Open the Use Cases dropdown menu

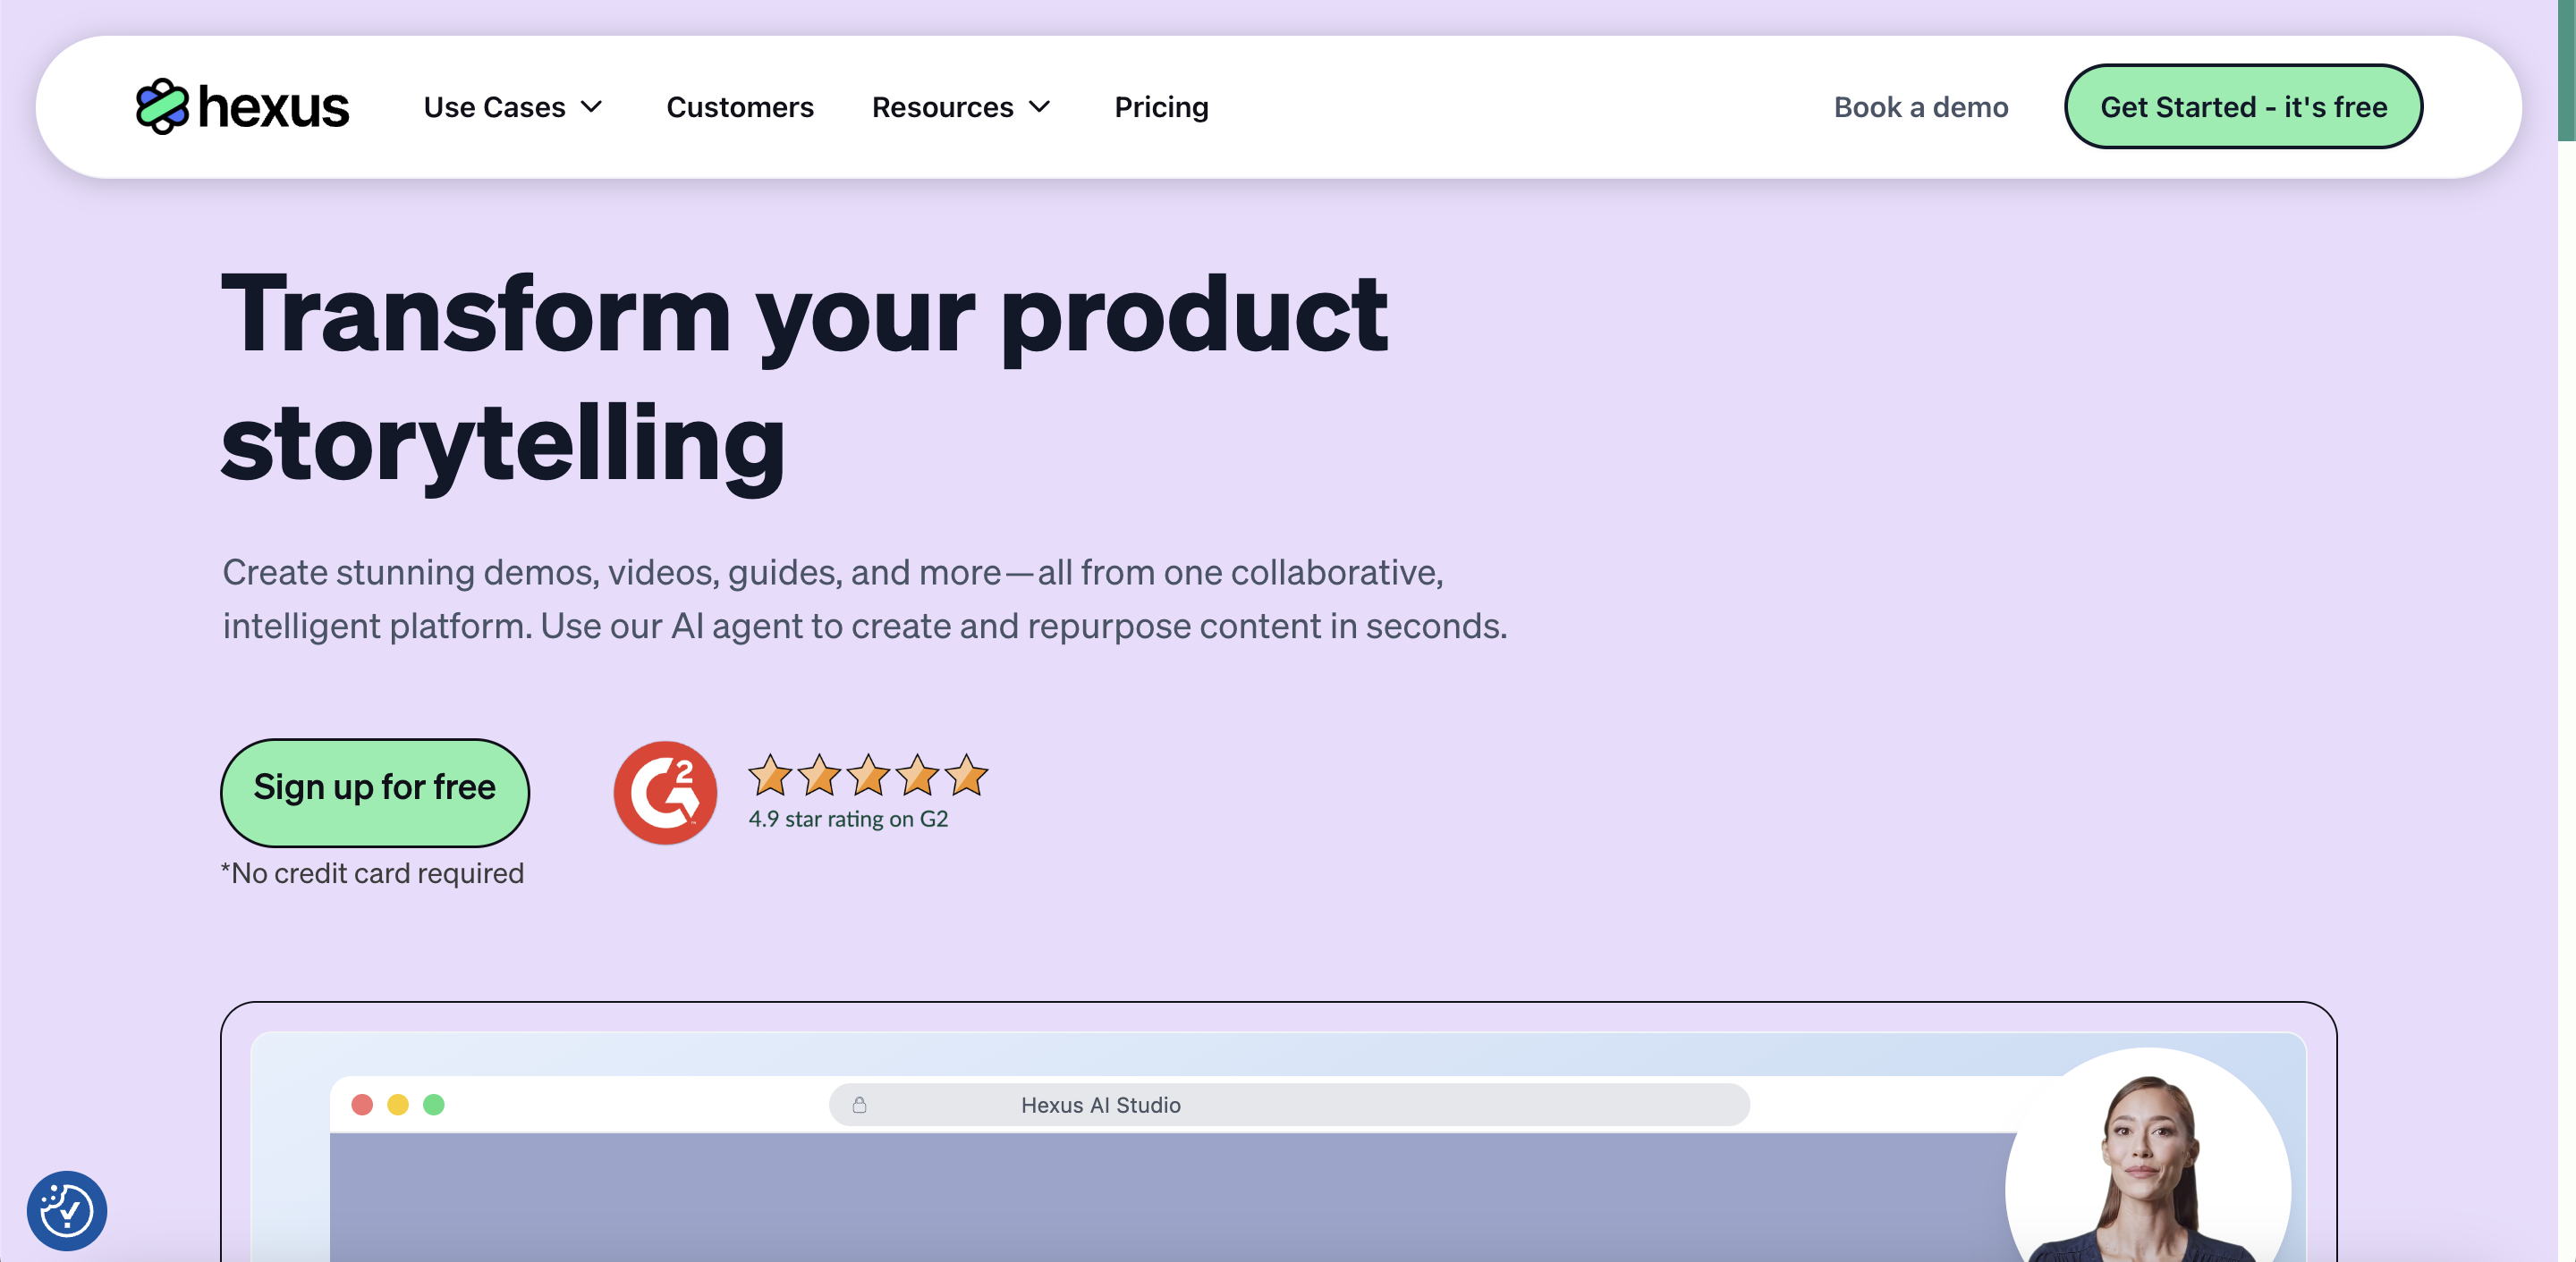pyautogui.click(x=513, y=107)
